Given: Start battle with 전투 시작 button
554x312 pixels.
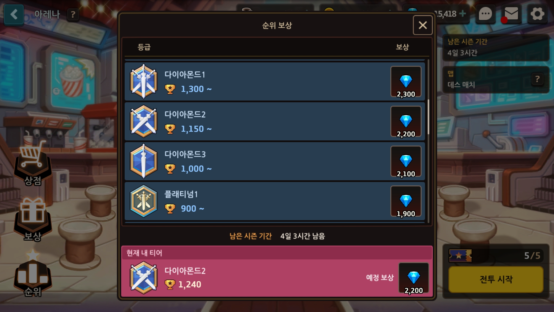Looking at the screenshot, I should pos(496,279).
